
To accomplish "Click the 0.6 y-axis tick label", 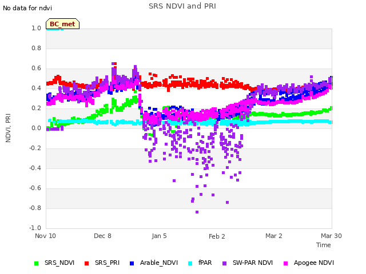I will pos(37,68).
